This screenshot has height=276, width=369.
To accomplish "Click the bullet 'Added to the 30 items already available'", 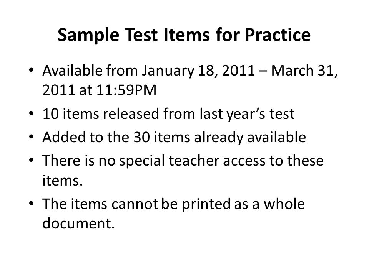I will point(174,137).
